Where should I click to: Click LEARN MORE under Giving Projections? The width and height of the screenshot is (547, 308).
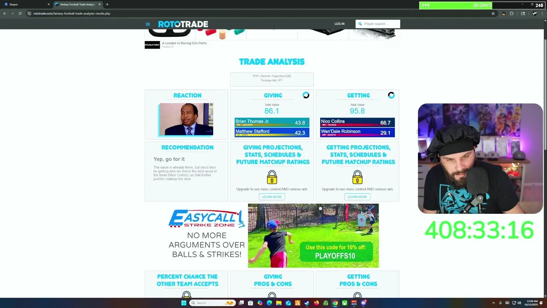pyautogui.click(x=272, y=197)
